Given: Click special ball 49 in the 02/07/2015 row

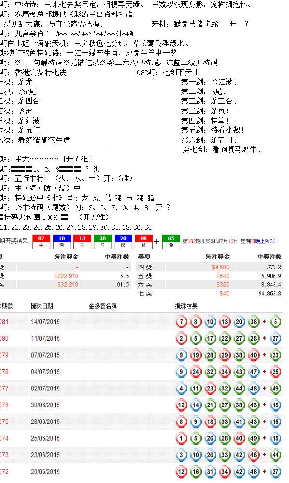Looking at the screenshot, I should [275, 389].
